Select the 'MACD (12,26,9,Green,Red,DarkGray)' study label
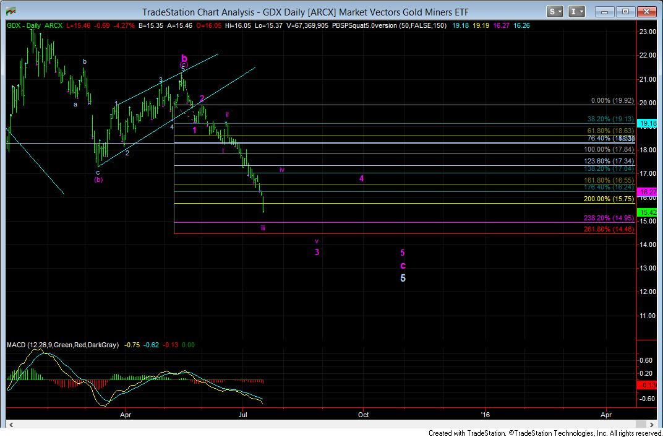The height and width of the screenshot is (437, 663). (x=62, y=345)
